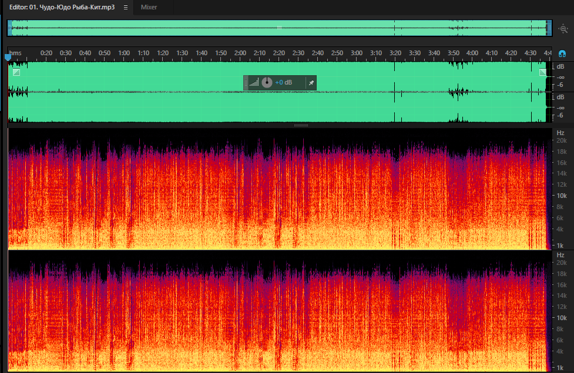Click the fade in handle on the waveform
The width and height of the screenshot is (574, 373).
click(x=16, y=72)
